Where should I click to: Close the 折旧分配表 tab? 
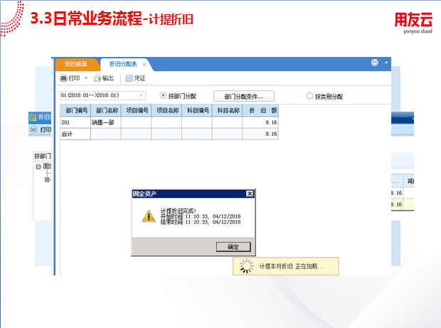click(x=144, y=65)
